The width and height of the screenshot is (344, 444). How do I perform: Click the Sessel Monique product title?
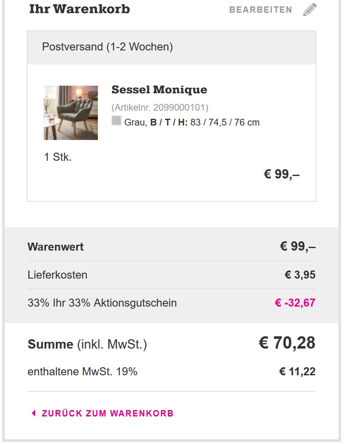pyautogui.click(x=159, y=90)
